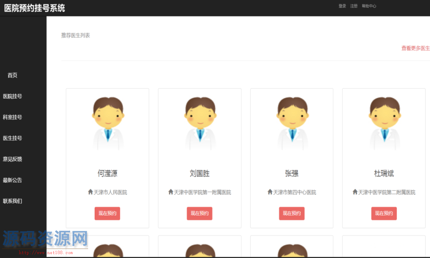Click the doctor name 张强
430x258 pixels.
pyautogui.click(x=292, y=173)
